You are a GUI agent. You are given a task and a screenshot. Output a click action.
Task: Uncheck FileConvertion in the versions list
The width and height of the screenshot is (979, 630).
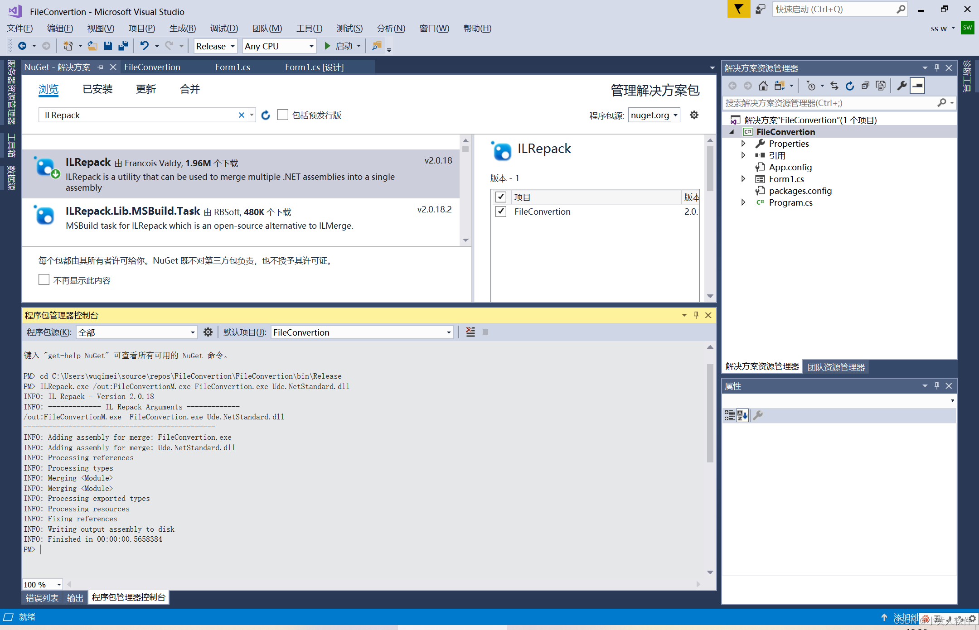tap(500, 212)
